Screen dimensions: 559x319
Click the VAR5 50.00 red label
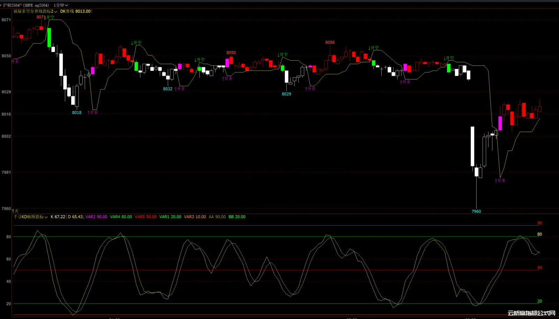click(x=146, y=217)
